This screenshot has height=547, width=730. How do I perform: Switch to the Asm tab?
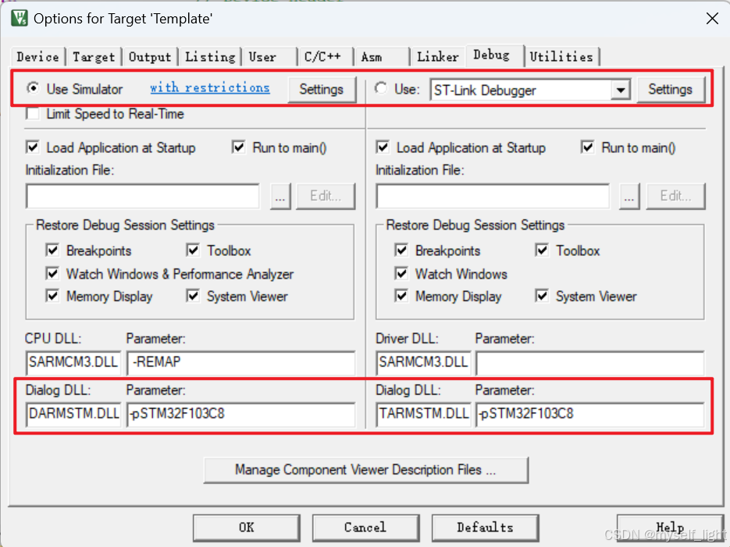pos(382,57)
